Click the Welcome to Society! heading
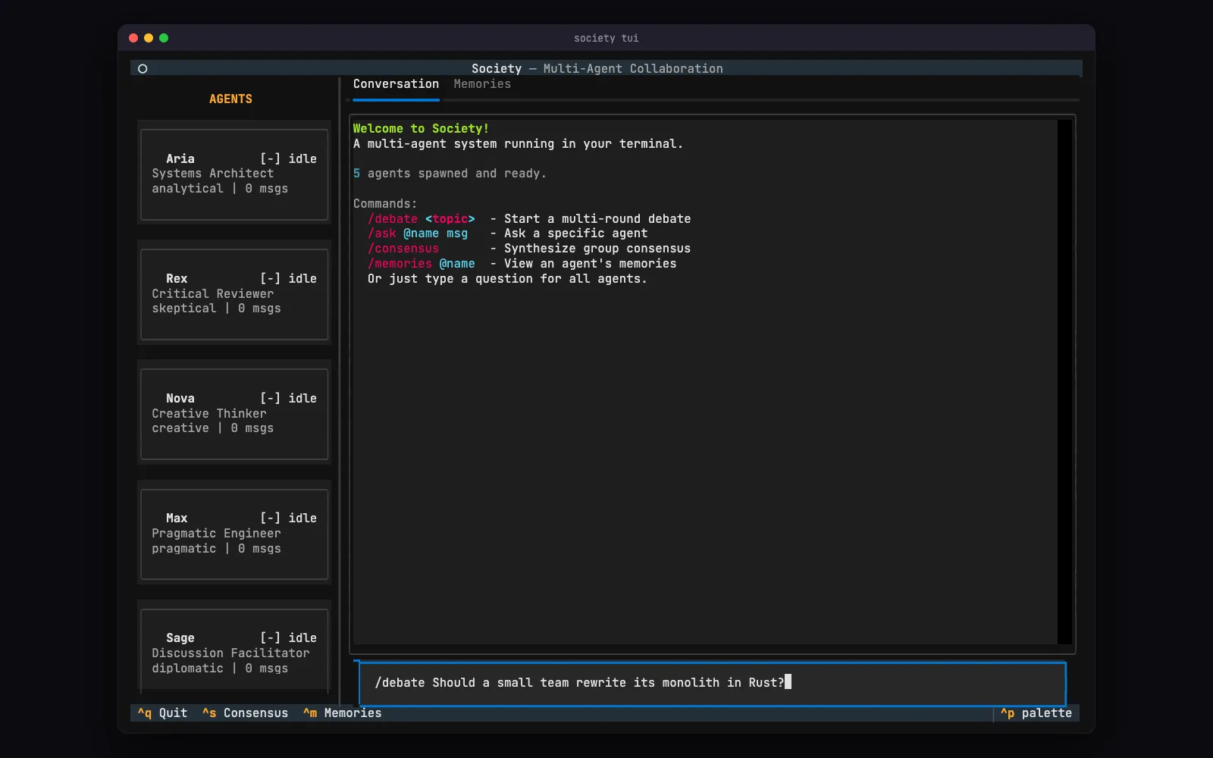1213x758 pixels. tap(421, 129)
